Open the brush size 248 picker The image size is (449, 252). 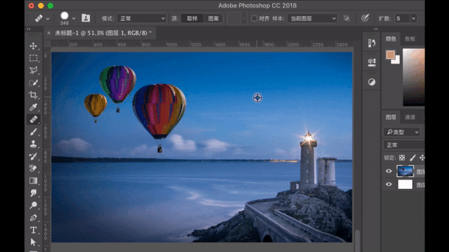pyautogui.click(x=74, y=19)
